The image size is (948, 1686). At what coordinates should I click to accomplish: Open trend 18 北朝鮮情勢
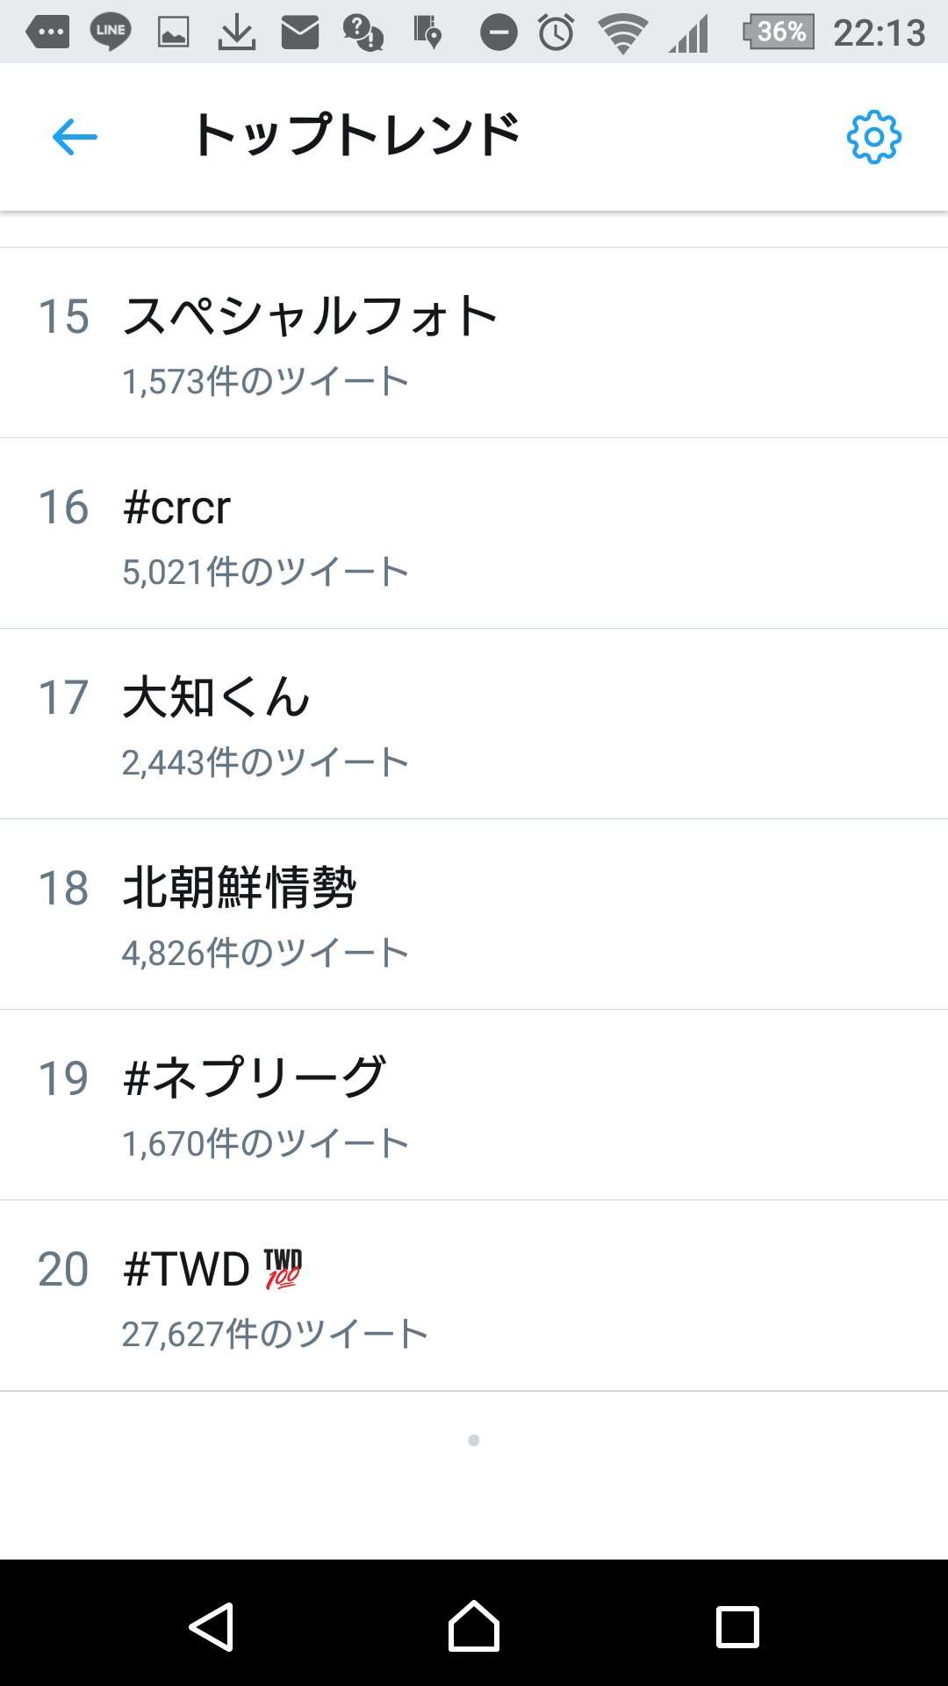(474, 914)
